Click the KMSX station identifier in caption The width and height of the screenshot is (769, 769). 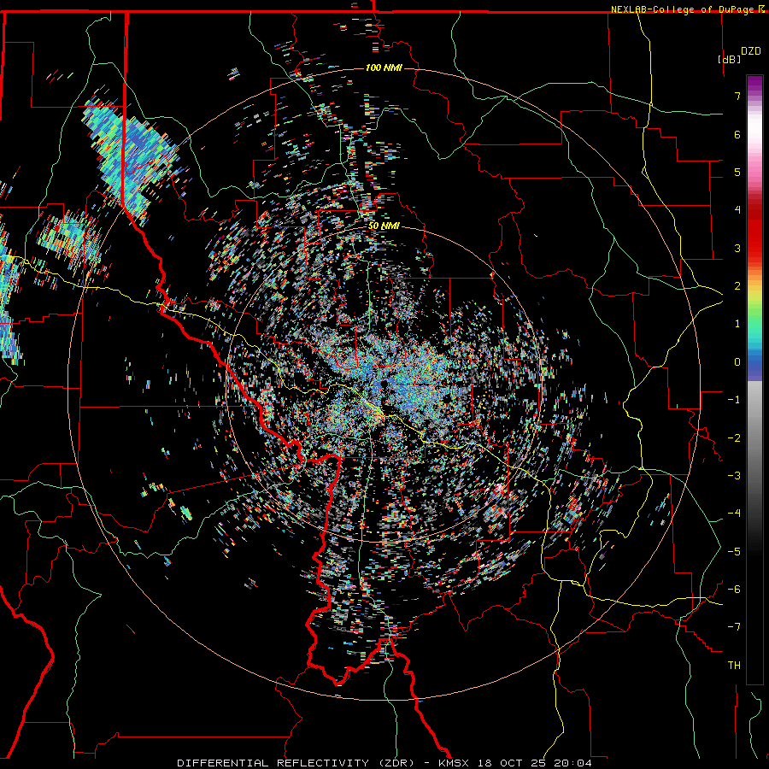point(455,763)
